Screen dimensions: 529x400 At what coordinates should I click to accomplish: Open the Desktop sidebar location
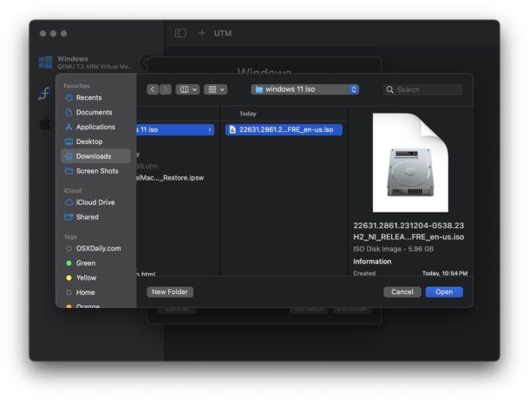[88, 141]
